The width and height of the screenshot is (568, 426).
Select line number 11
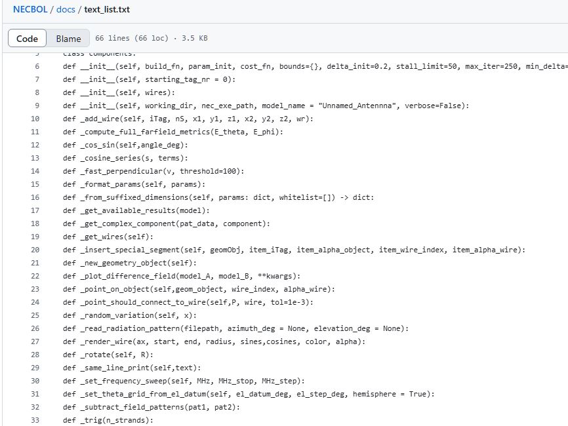[x=35, y=132]
